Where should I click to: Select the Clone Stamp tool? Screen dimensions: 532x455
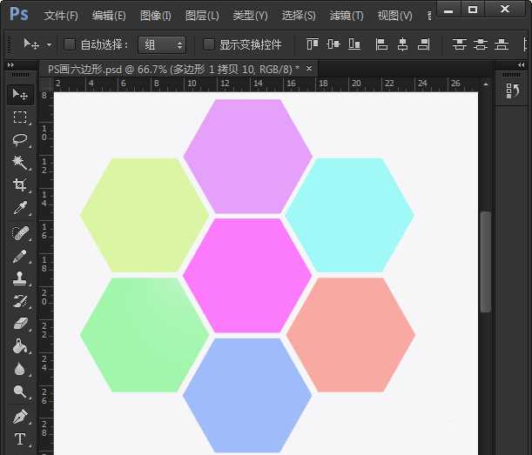(19, 278)
